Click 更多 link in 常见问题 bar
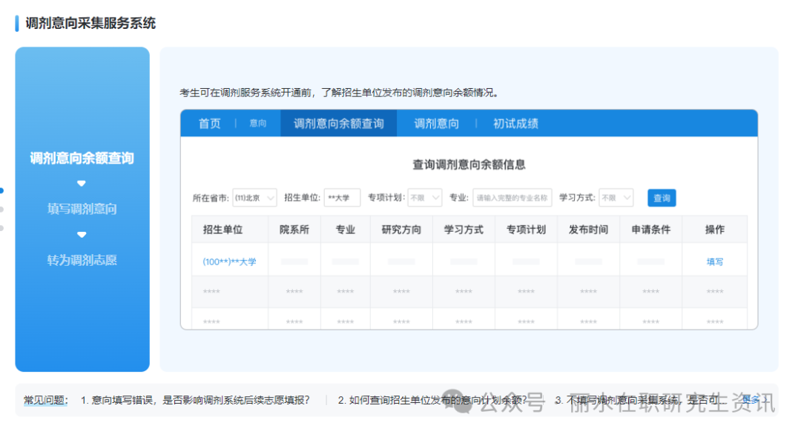Screen dimensions: 801x434 coord(751,400)
